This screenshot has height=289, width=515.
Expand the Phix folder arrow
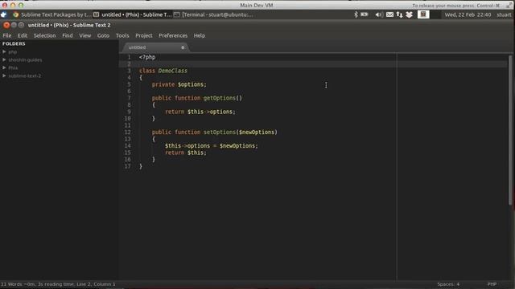pos(4,67)
